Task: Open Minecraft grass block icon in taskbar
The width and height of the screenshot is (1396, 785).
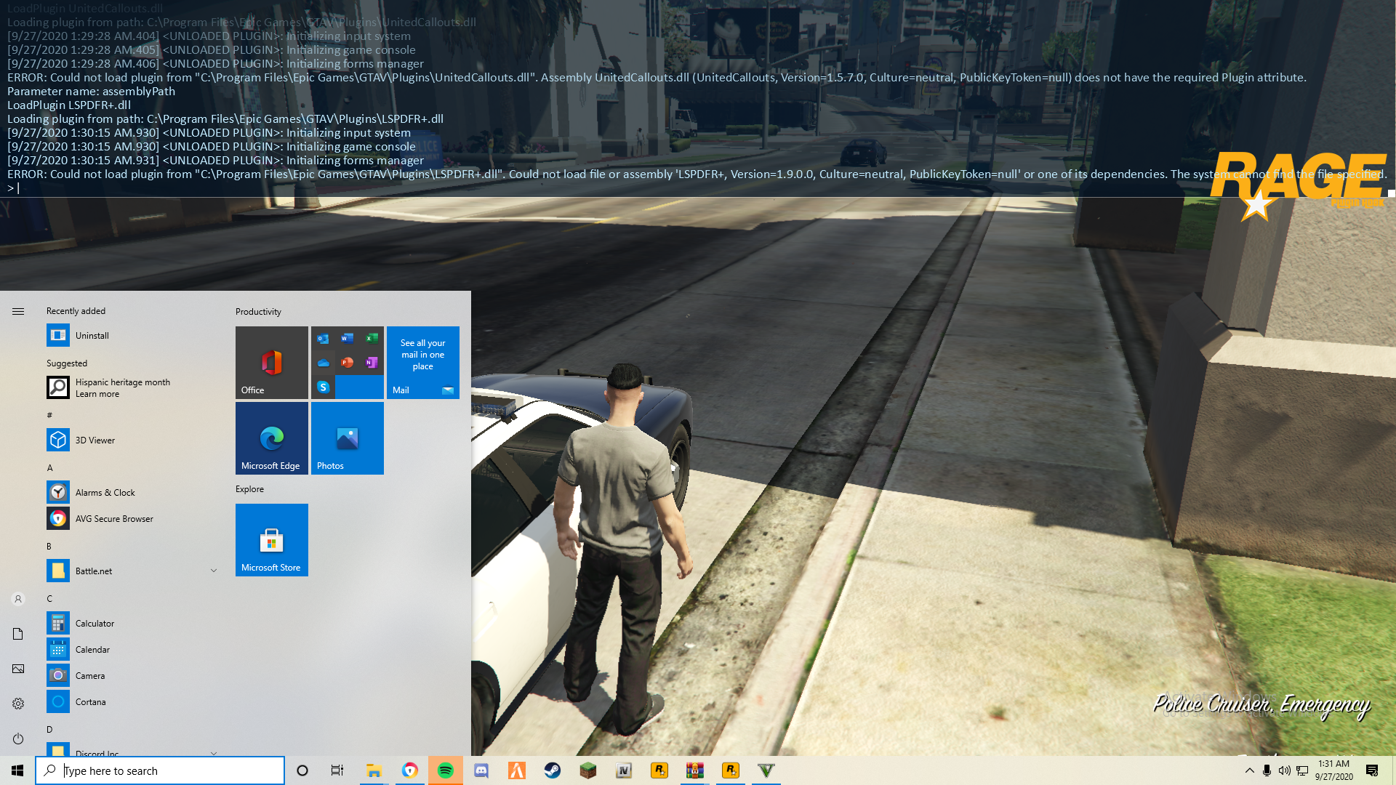Action: (587, 770)
